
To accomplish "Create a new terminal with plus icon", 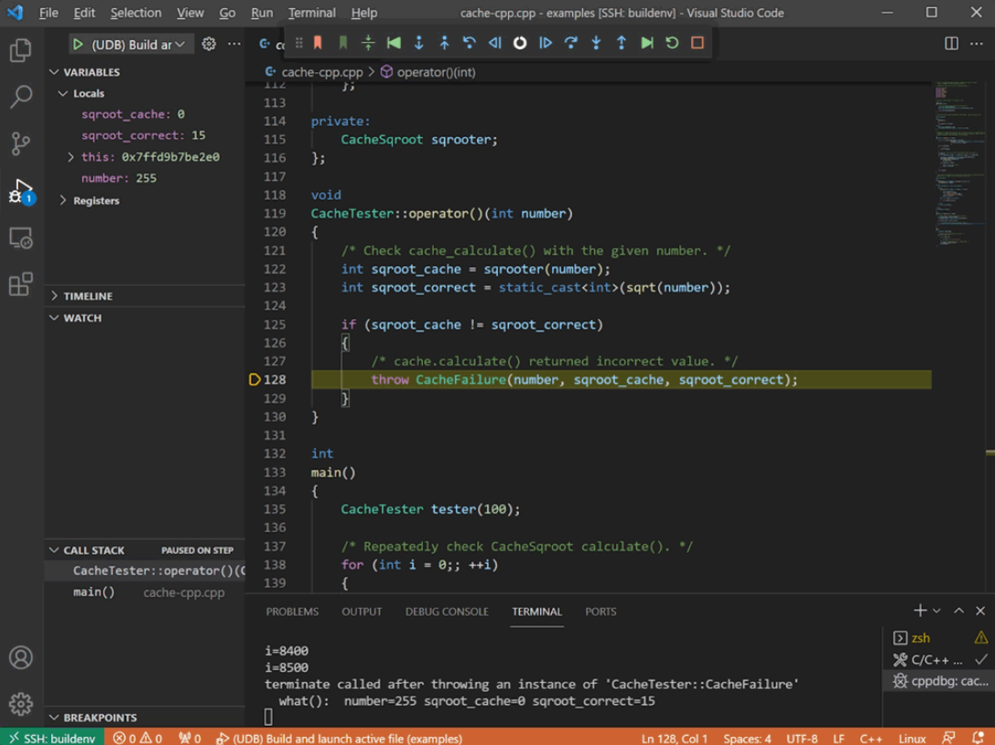I will (920, 610).
